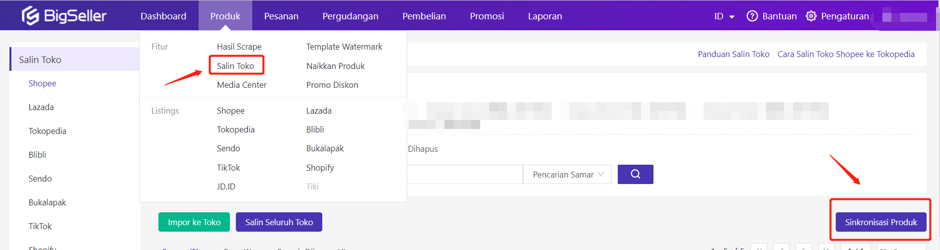Select TikTok in left sidebar
Screen dimensions: 940x250
pos(40,226)
